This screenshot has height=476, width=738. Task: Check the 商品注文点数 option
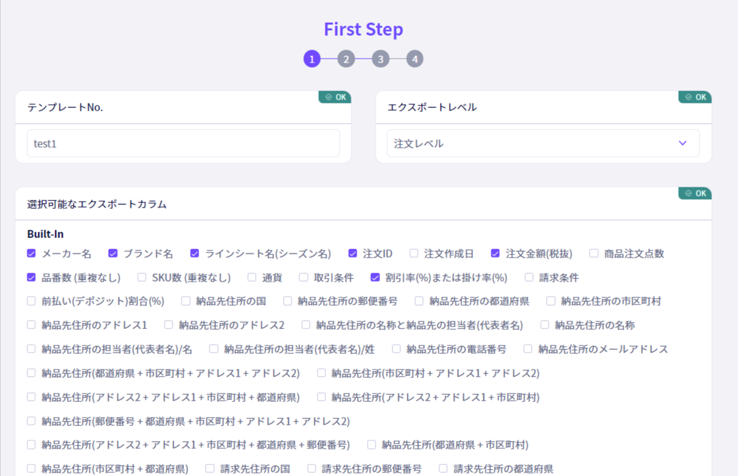594,254
